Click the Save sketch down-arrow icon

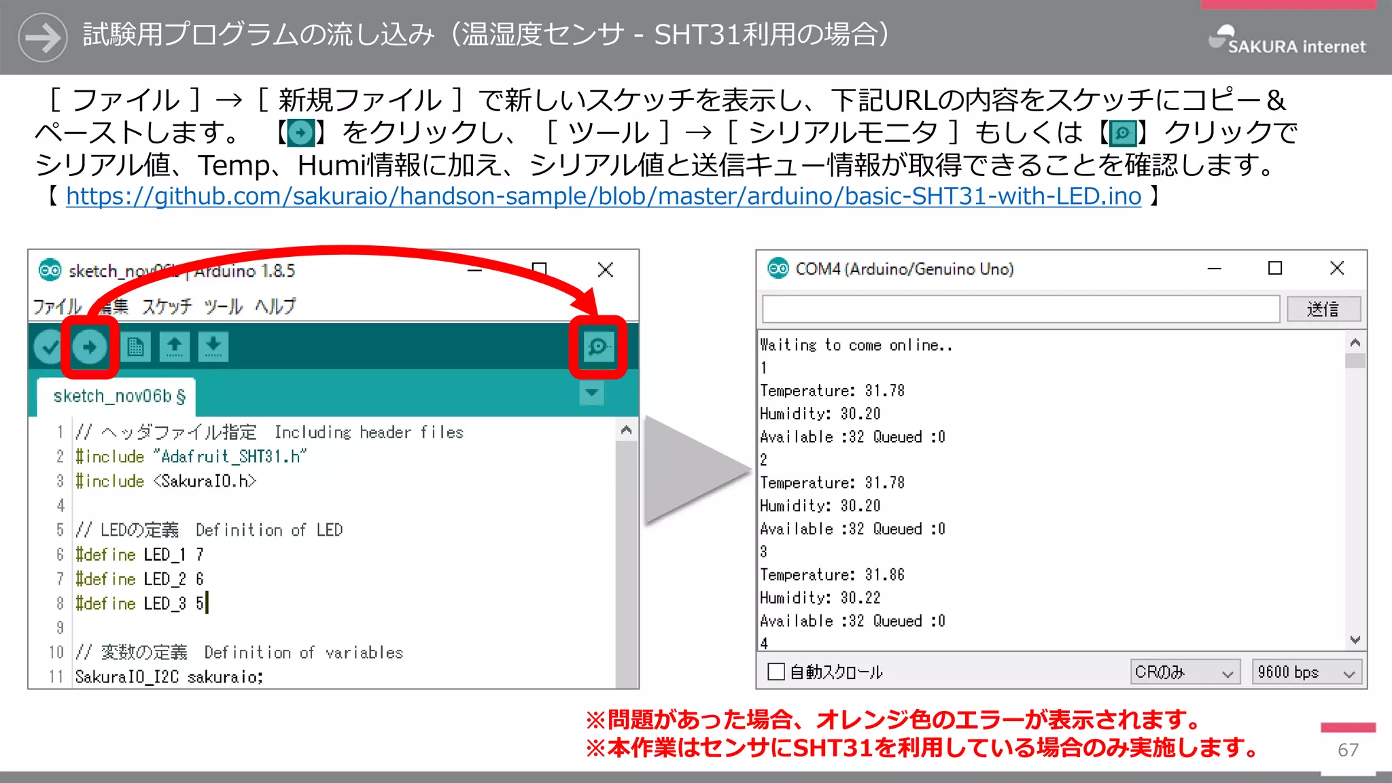[213, 347]
